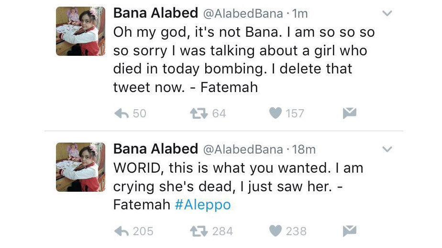Like the 'it's not Bana' tweet

coord(275,113)
